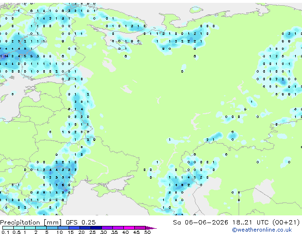The image size is (302, 234).
Task: Select the 0.5–1 mm legend swatch
Action: click(x=19, y=228)
